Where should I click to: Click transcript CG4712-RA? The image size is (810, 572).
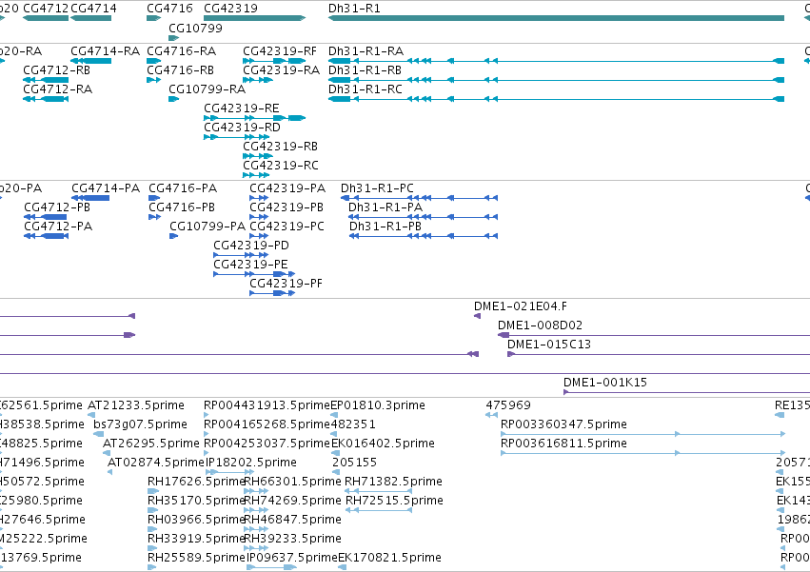(46, 99)
